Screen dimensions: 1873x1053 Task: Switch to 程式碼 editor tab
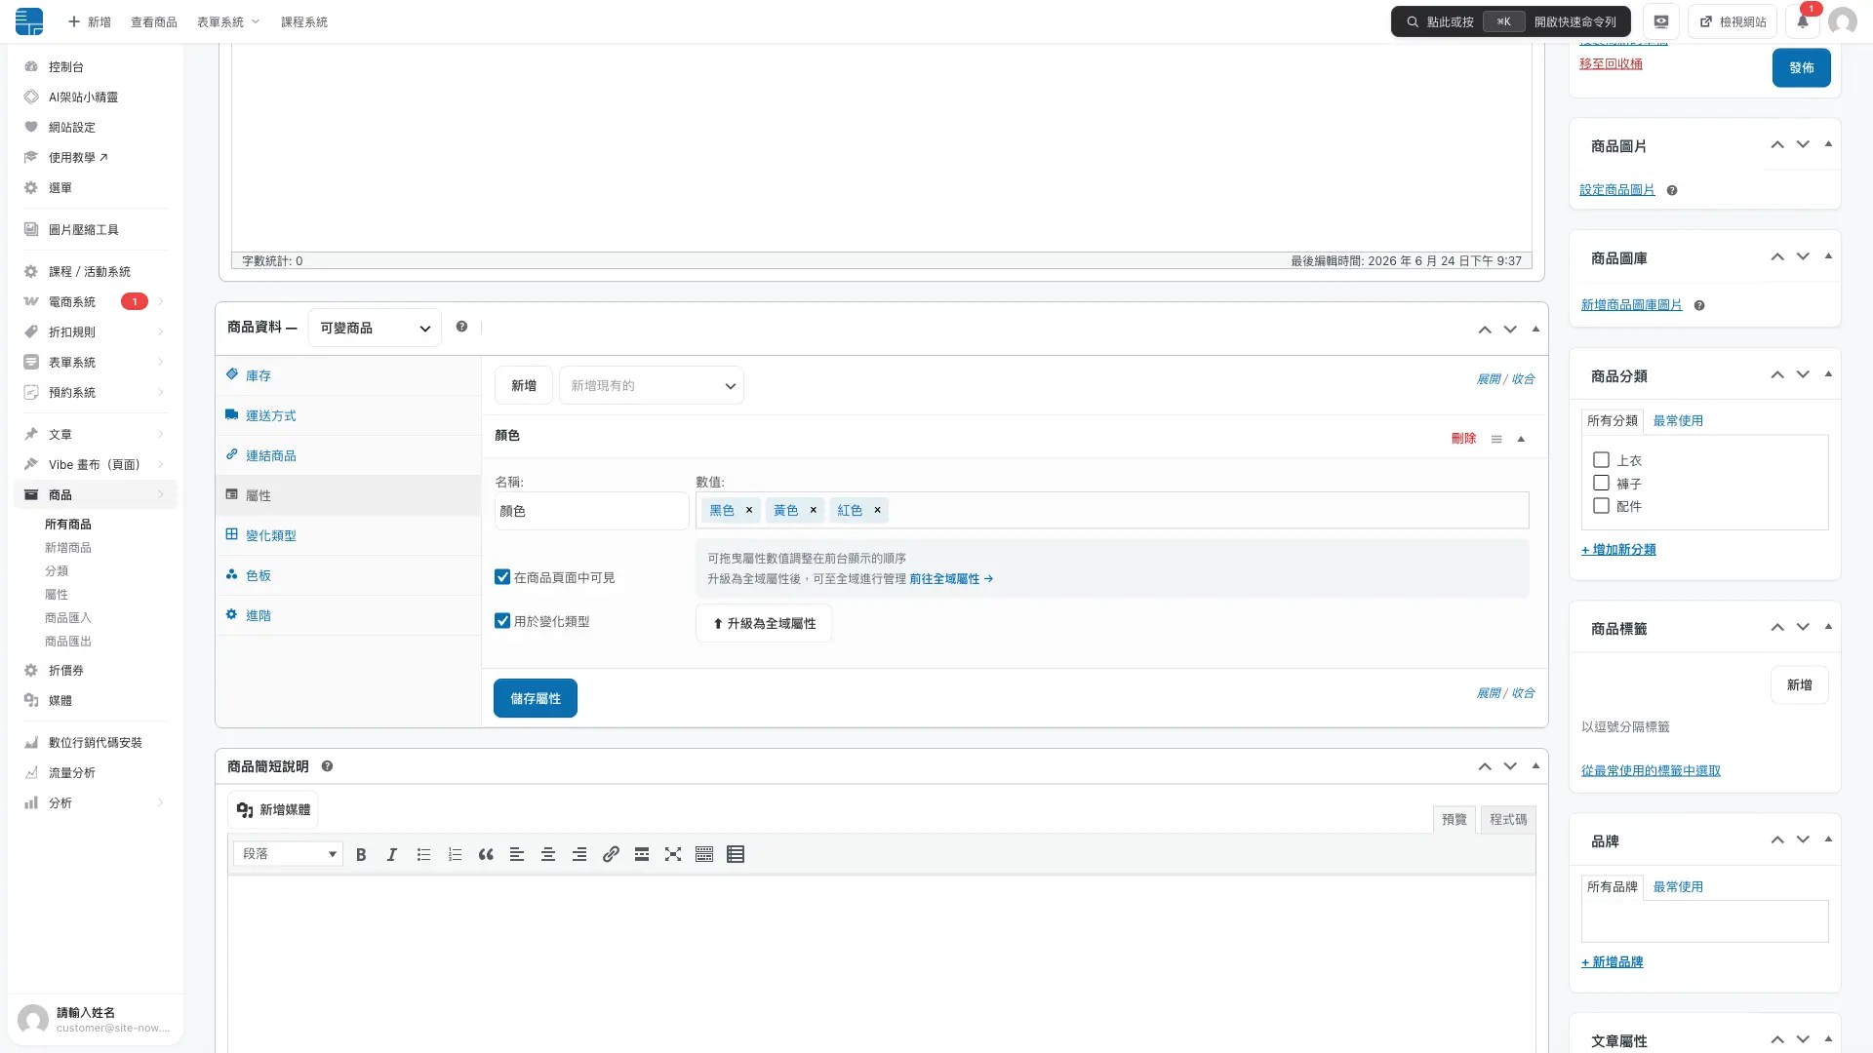(1508, 820)
